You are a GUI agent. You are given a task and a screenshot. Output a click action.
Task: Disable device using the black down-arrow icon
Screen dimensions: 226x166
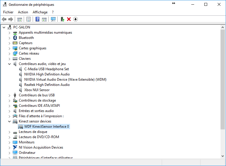coord(76,19)
